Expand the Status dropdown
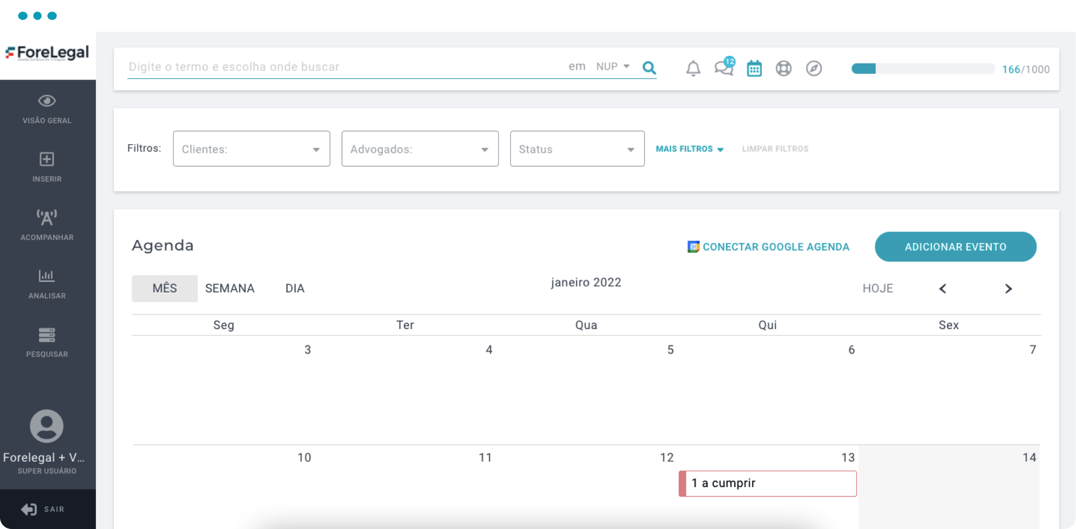 click(577, 149)
